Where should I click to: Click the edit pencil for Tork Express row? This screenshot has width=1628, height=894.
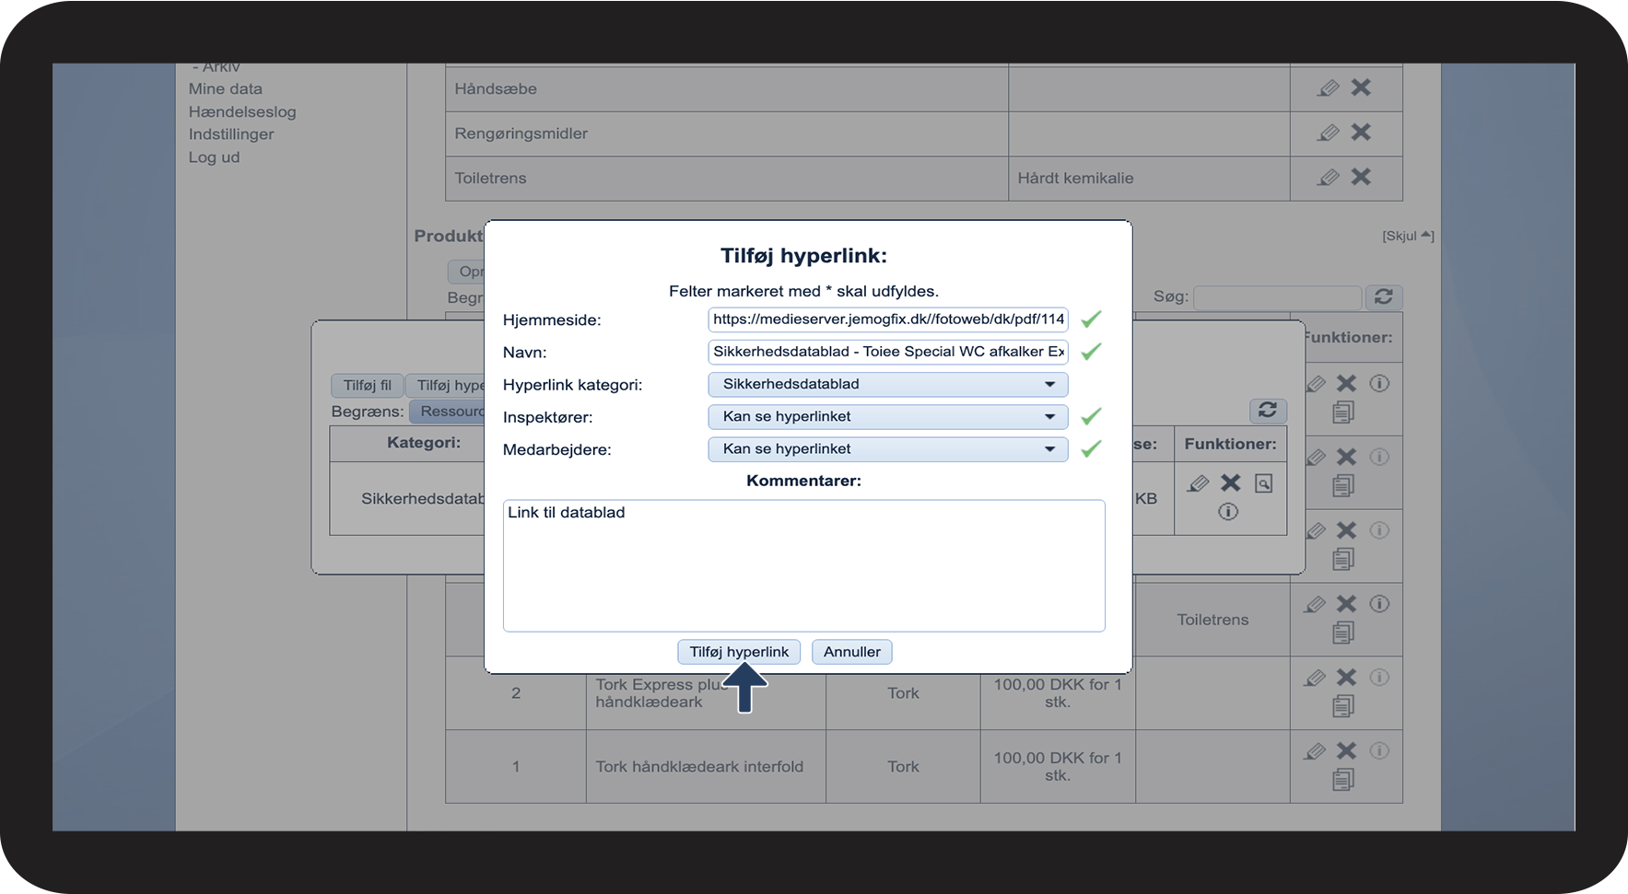coord(1315,678)
